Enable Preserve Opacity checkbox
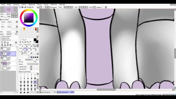 click(x=1, y=36)
